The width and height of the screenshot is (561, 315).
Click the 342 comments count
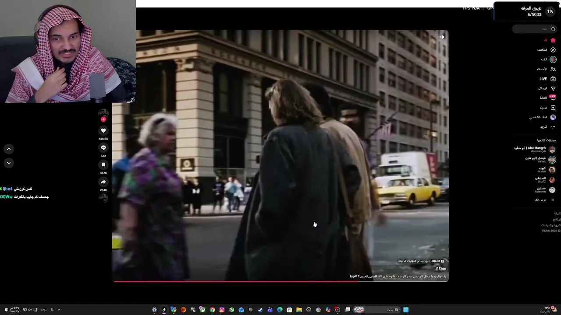pyautogui.click(x=103, y=156)
